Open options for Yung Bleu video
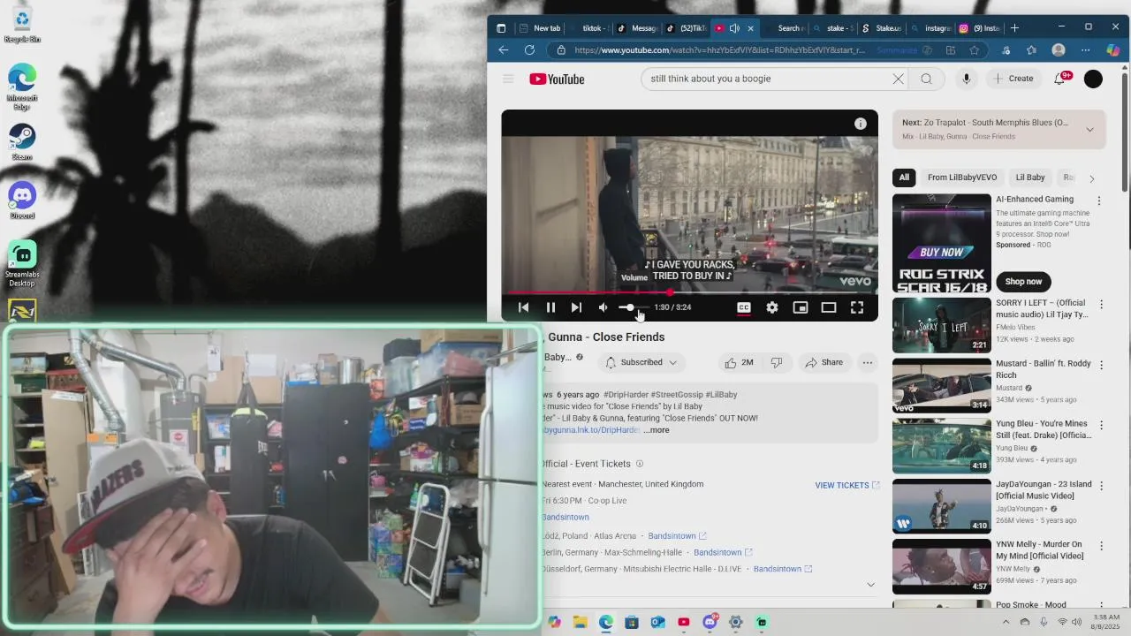 coord(1101,425)
